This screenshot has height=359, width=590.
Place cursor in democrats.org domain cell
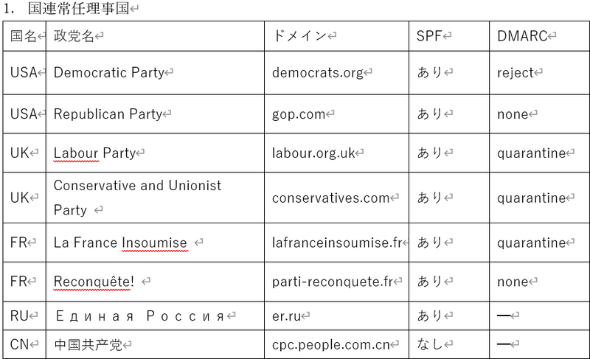click(318, 72)
